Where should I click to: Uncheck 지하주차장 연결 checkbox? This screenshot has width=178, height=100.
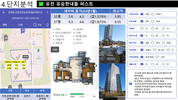coord(142,14)
